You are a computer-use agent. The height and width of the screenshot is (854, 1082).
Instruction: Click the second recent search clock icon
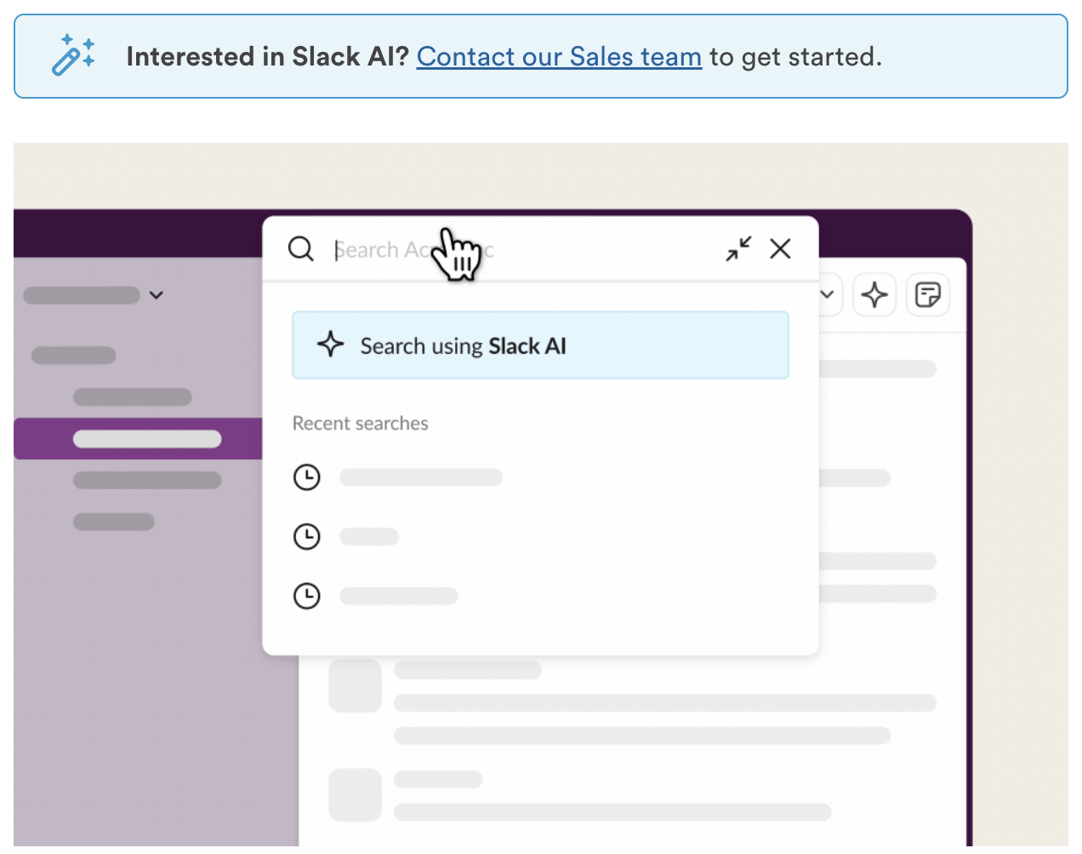(x=307, y=537)
